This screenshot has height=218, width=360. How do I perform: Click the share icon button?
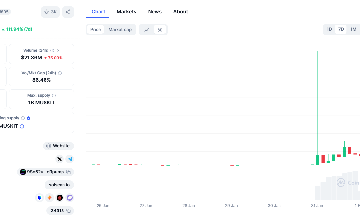coord(68,12)
